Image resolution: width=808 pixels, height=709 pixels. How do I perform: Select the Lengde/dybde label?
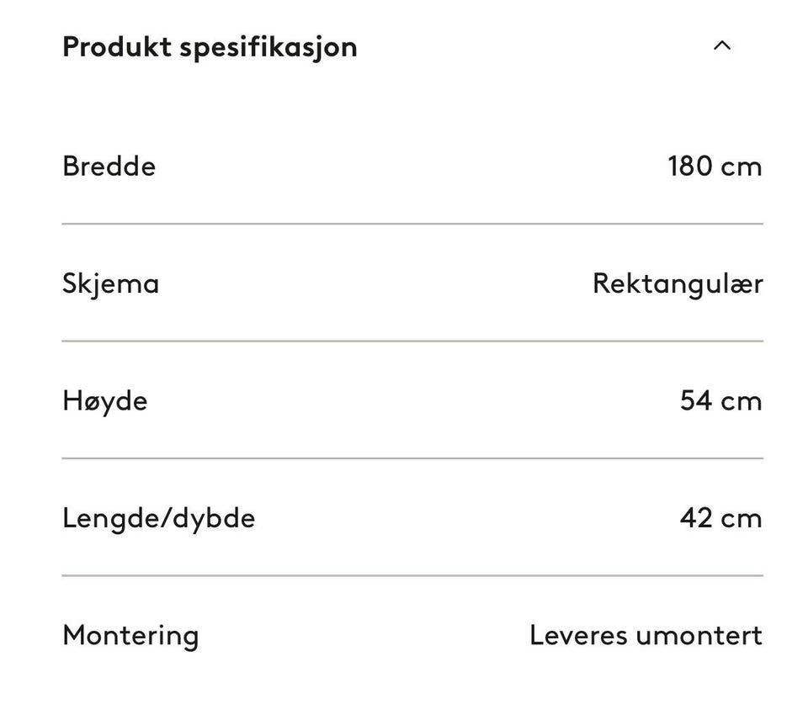158,518
